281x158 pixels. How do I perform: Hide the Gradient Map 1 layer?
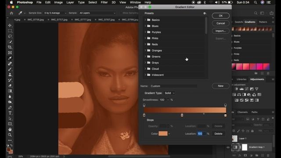click(228, 147)
